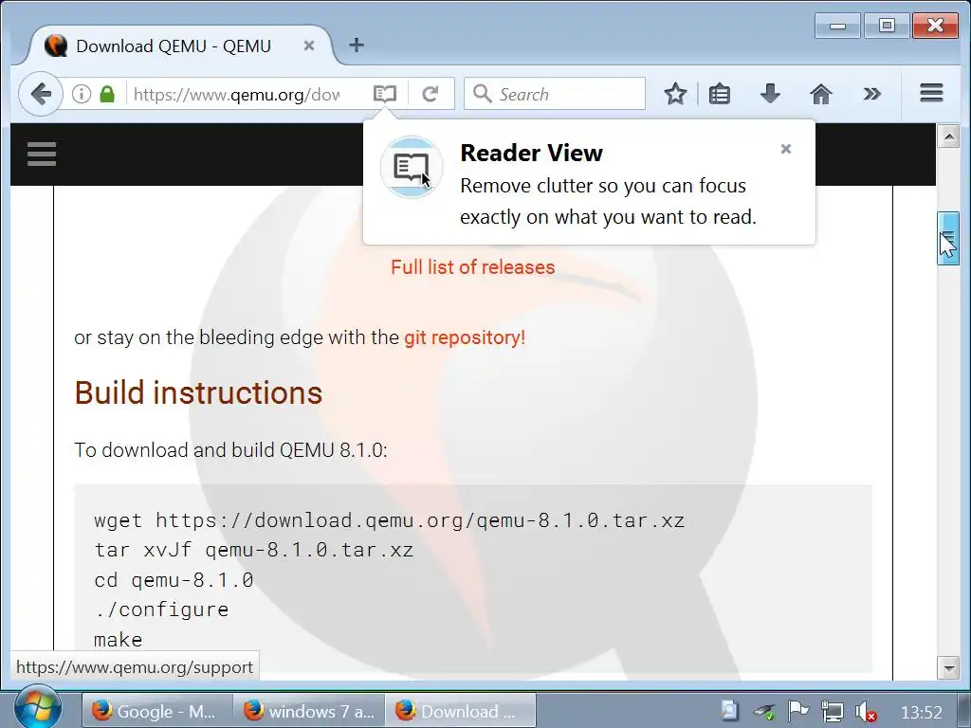Click the magnifier icon in Search box
The width and height of the screenshot is (971, 728).
481,94
